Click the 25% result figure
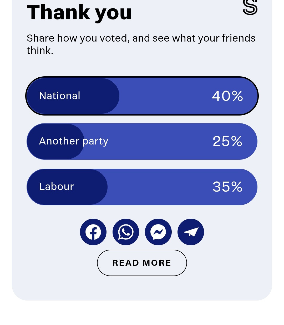Viewport: 284px width, 325px height. (227, 141)
